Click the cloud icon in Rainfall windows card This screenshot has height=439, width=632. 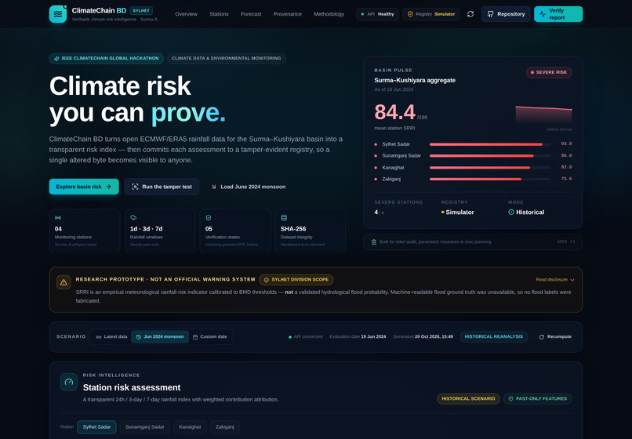[x=133, y=218]
